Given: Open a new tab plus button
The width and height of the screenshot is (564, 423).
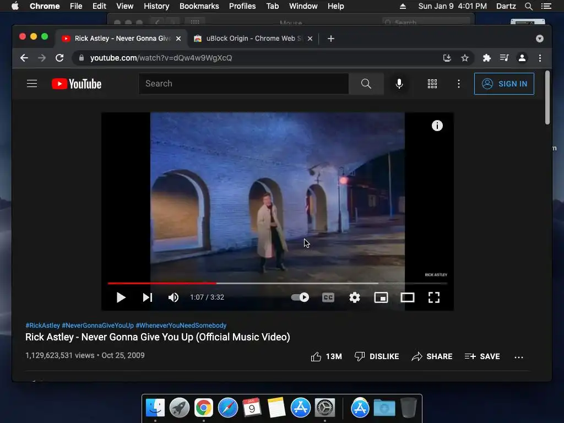Looking at the screenshot, I should tap(331, 39).
